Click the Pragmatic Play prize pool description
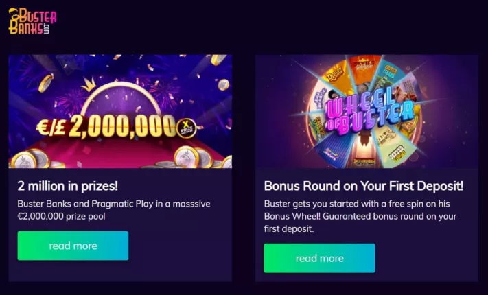 [x=114, y=210]
